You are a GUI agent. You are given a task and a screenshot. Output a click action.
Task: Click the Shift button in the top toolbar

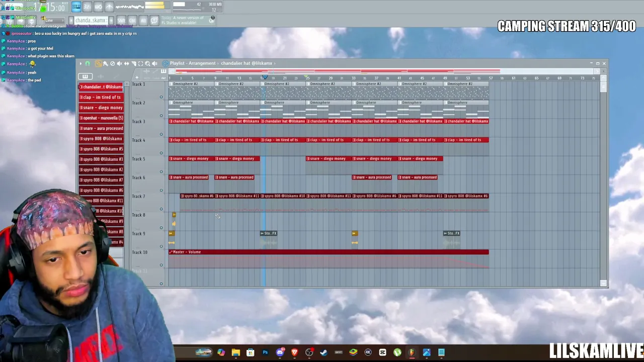pos(121,21)
